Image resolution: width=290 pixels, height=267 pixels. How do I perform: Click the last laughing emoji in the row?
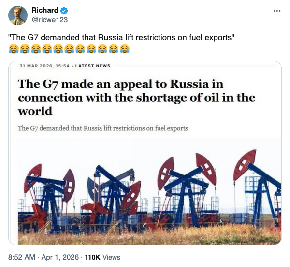click(x=125, y=48)
